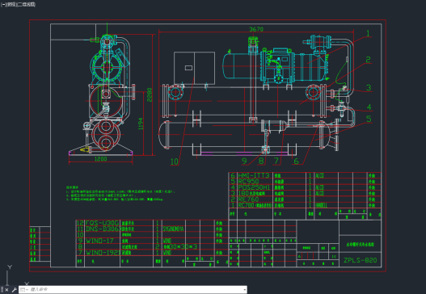Select callout number 6 under the main view
Image resolution: width=426 pixels, height=294 pixels.
(296, 162)
